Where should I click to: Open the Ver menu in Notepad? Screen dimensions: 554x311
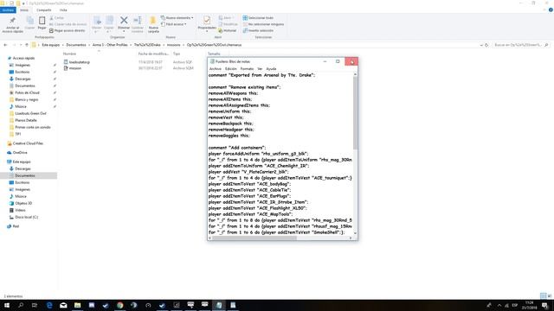point(260,69)
